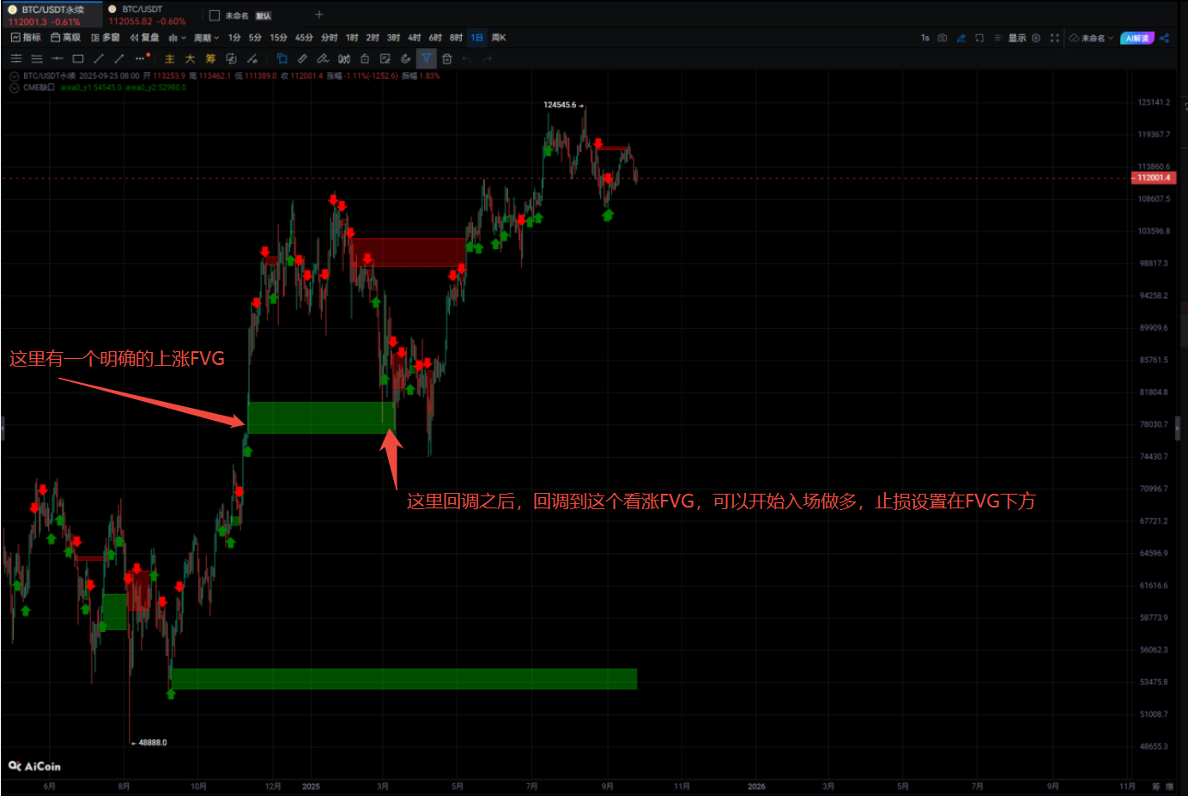Redo the last drawing action
The height and width of the screenshot is (796, 1188).
tap(488, 59)
